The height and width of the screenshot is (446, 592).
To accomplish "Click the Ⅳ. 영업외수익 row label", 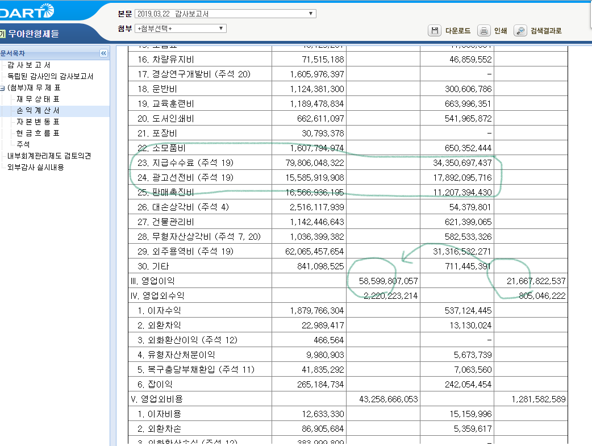I will (157, 295).
